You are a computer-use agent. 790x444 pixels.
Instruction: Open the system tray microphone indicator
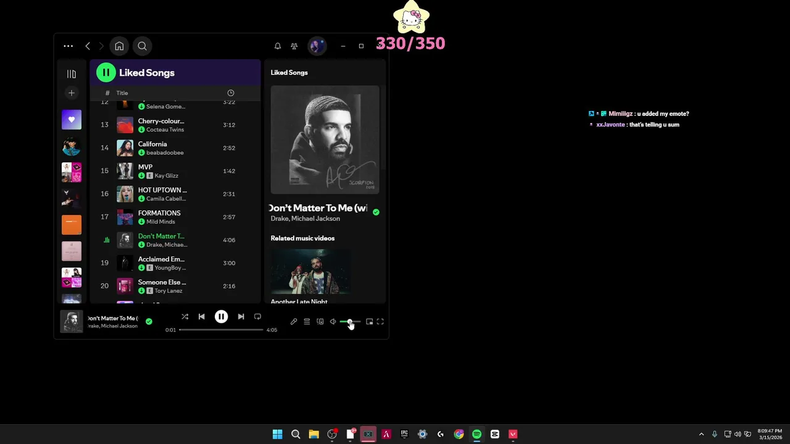(715, 434)
